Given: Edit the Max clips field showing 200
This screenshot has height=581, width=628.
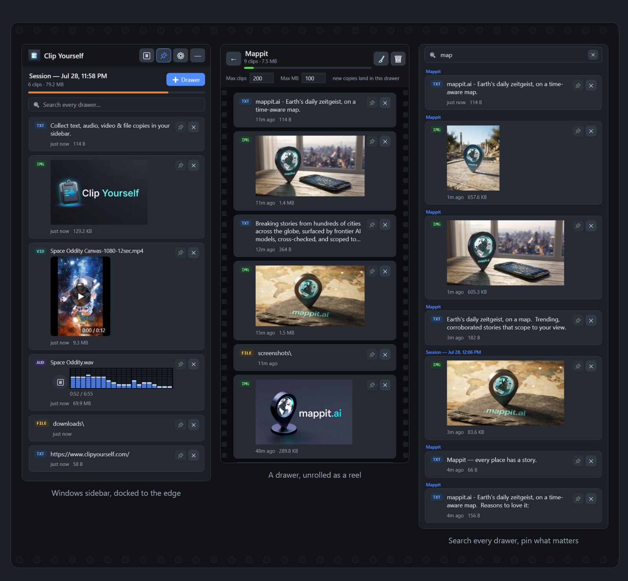Looking at the screenshot, I should tap(262, 78).
